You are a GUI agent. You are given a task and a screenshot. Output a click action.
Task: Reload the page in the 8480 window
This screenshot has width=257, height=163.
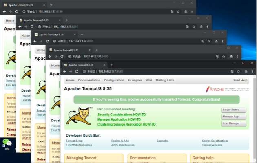click(x=62, y=57)
